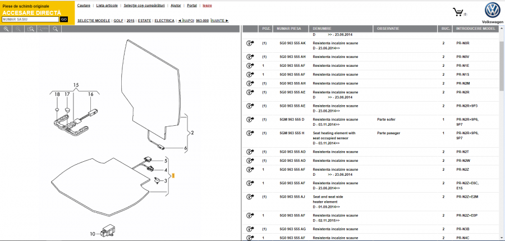This screenshot has width=505, height=241.
Task: Click the Volkswagen logo
Action: coord(492,10)
